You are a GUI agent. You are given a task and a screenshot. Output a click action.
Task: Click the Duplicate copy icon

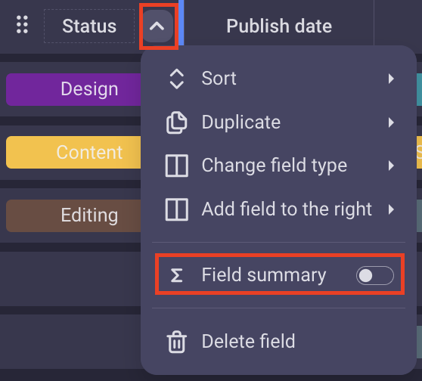coord(176,122)
